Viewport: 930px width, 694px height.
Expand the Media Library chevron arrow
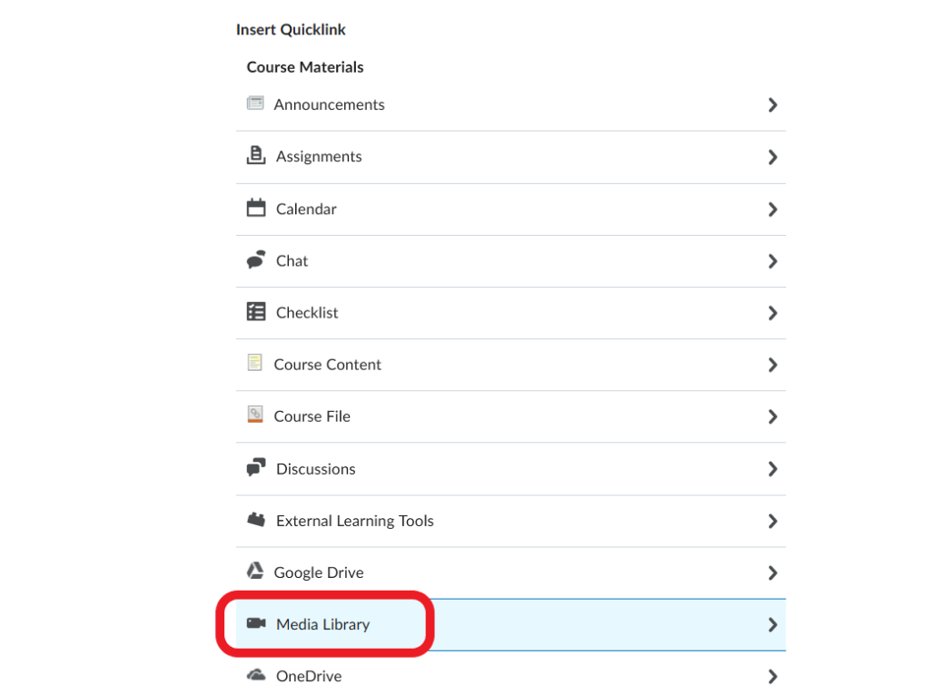772,625
